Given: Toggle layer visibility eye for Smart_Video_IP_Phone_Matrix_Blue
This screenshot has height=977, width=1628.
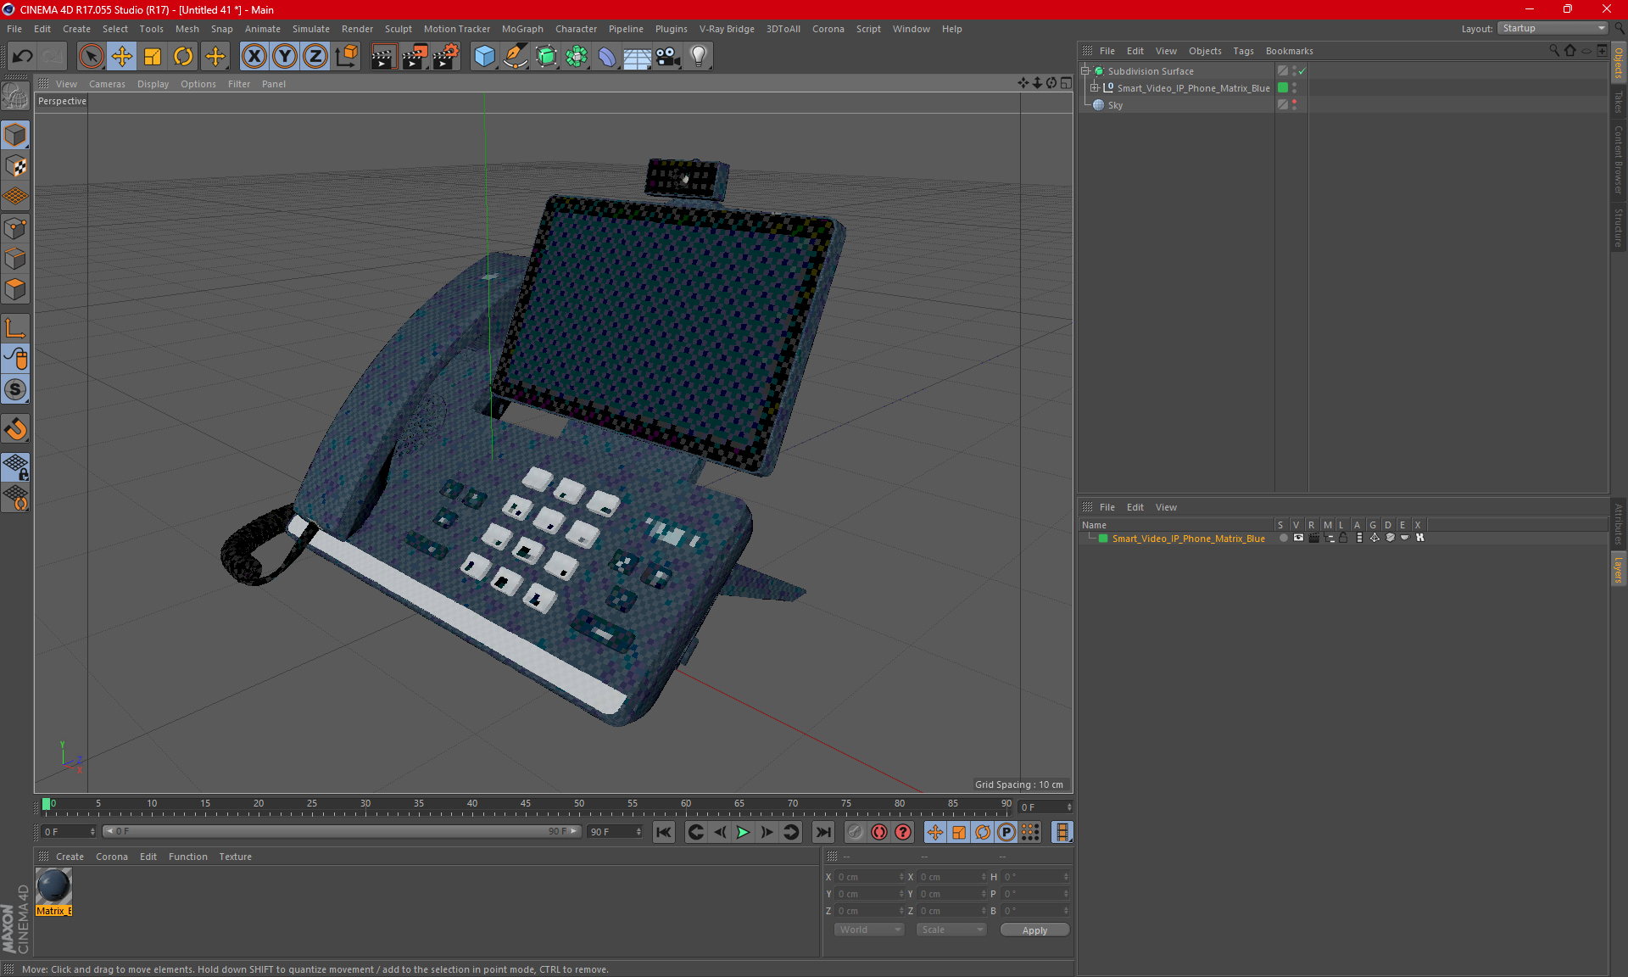Looking at the screenshot, I should click(x=1298, y=538).
